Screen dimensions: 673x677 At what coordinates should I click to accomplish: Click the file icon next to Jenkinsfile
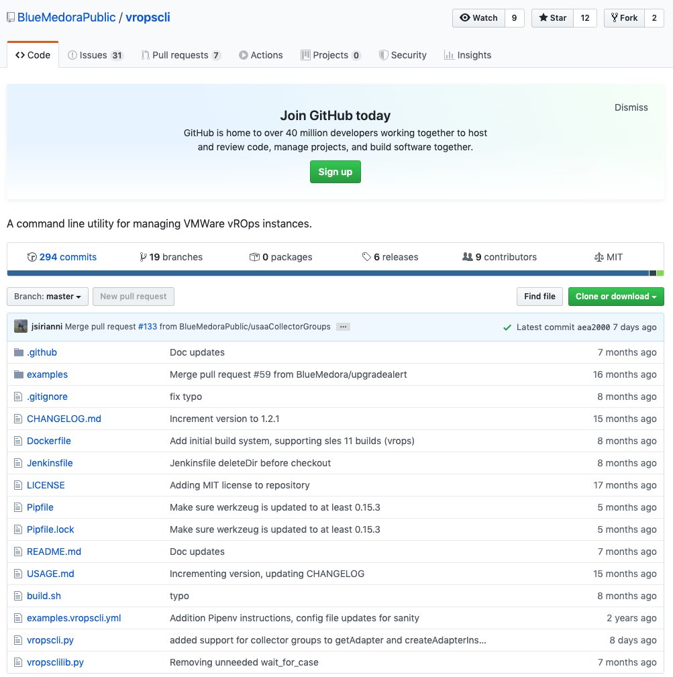coord(18,463)
